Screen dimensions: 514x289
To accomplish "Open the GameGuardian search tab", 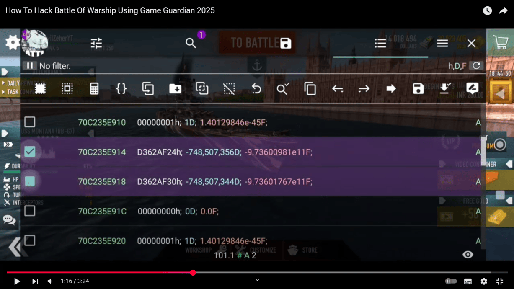I will click(x=191, y=43).
